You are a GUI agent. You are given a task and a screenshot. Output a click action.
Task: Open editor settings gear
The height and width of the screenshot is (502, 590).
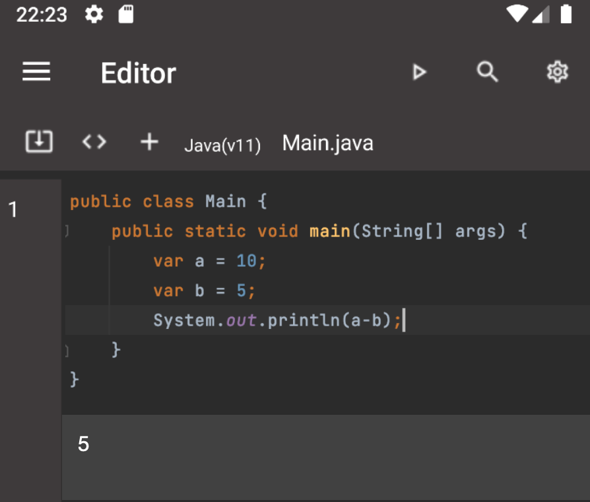[558, 72]
